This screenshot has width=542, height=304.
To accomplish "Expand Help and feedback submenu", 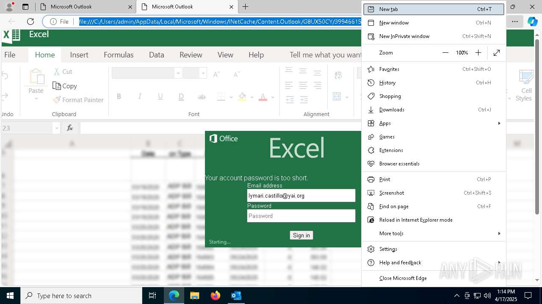I will click(x=434, y=263).
